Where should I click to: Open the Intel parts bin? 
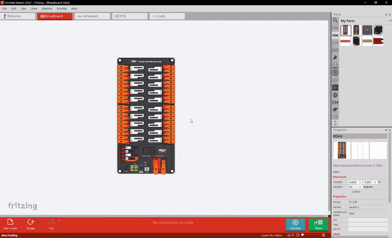(x=335, y=80)
